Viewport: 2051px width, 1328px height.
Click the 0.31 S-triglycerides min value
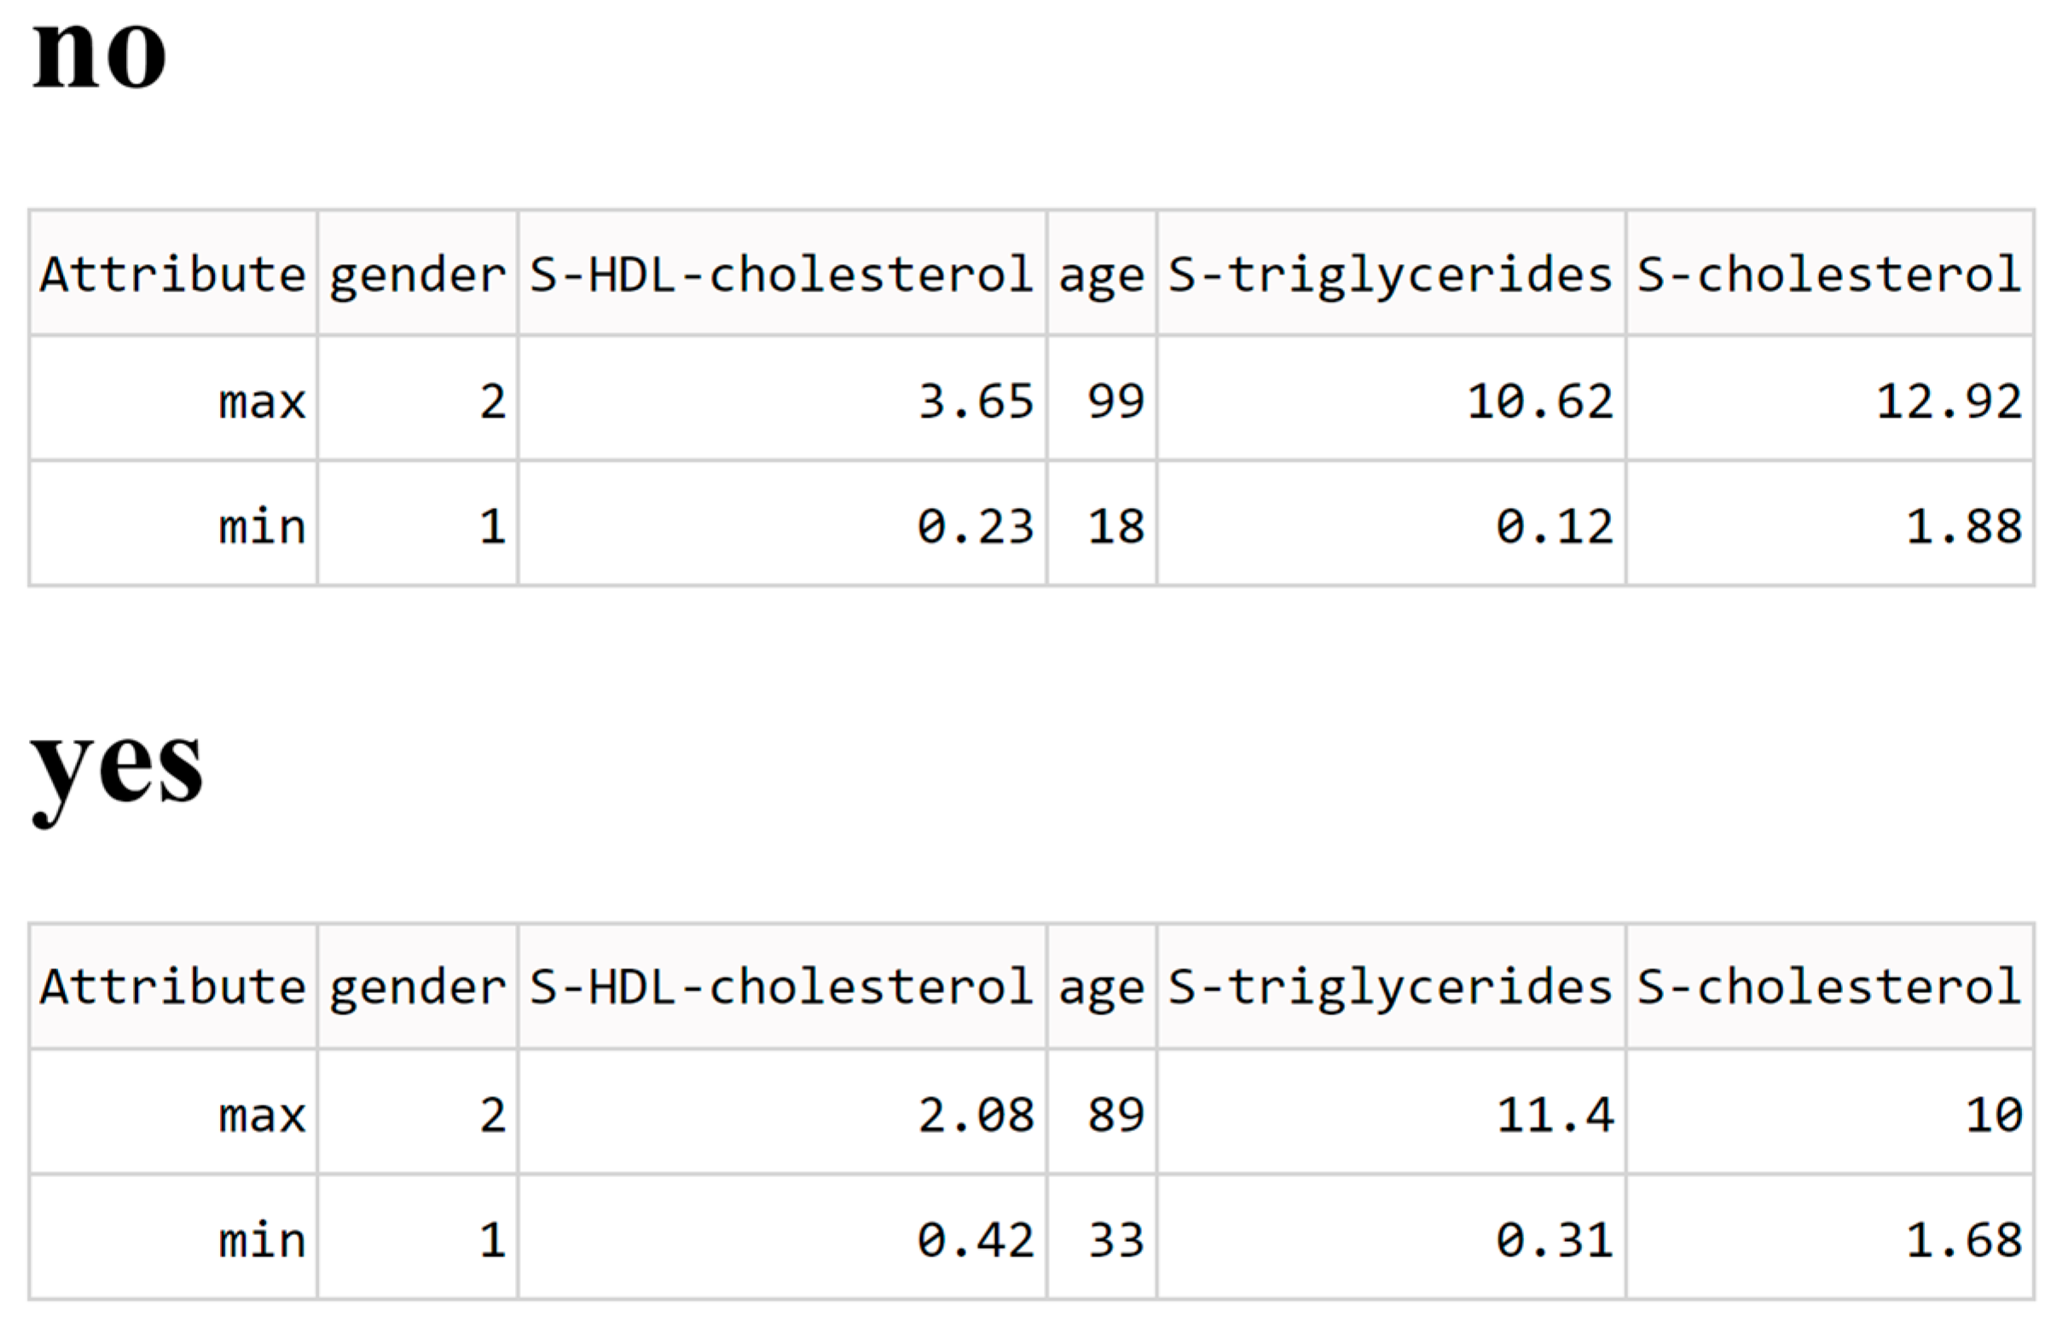(1554, 1240)
